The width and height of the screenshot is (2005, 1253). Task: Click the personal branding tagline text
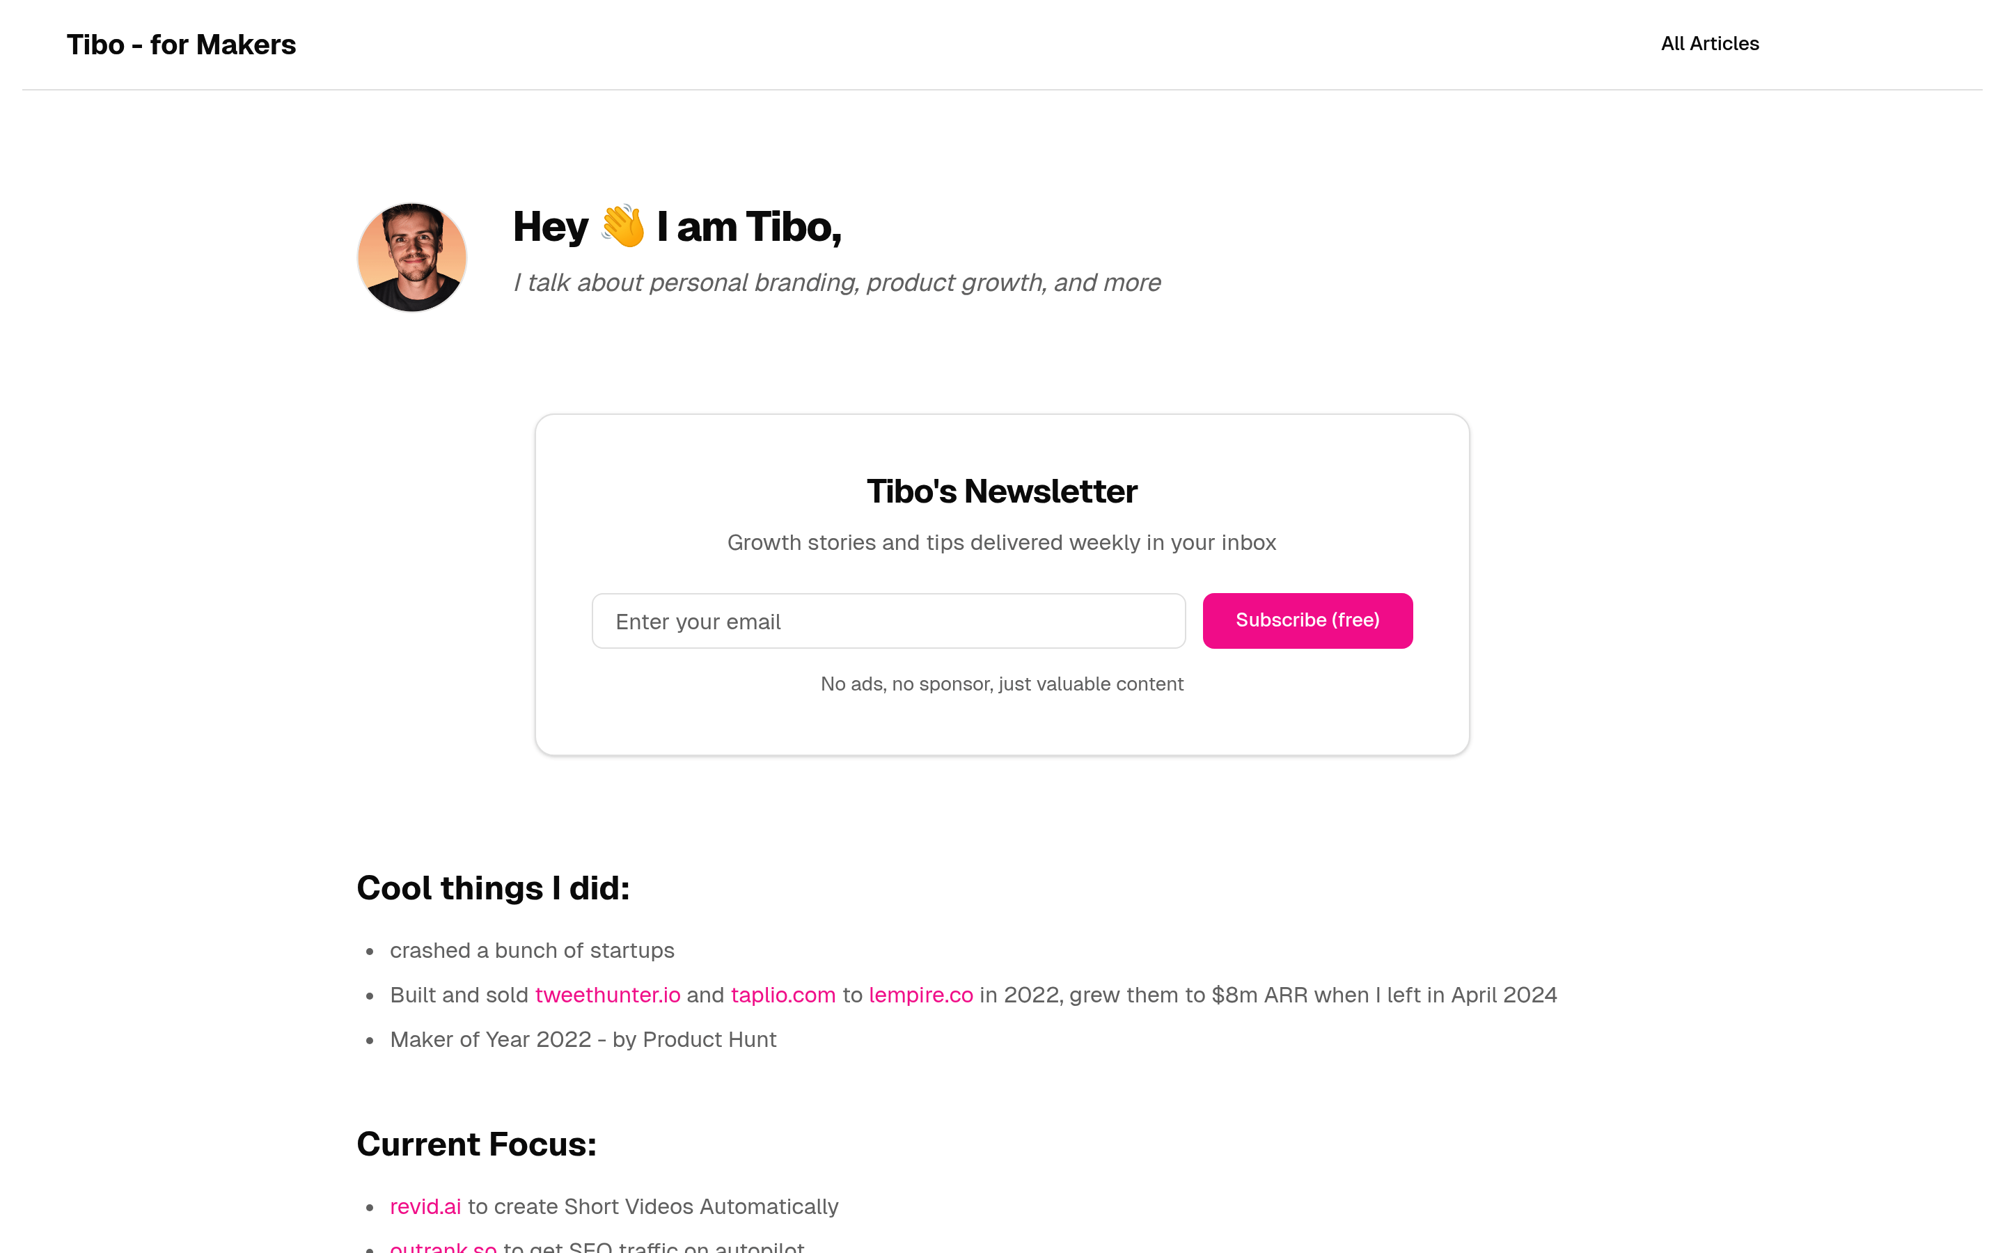click(x=837, y=283)
